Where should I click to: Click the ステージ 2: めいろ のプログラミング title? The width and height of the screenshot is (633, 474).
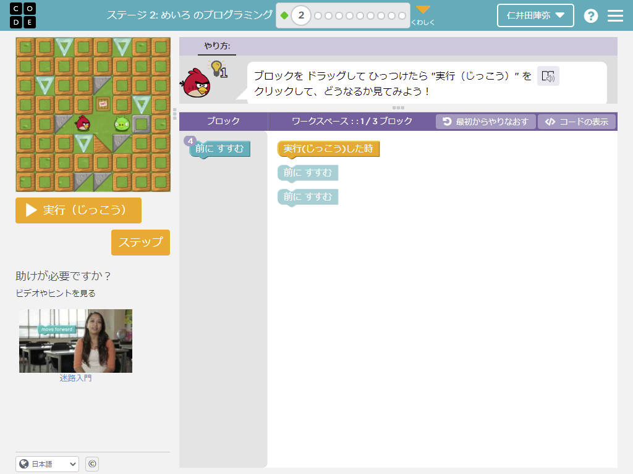pos(190,15)
